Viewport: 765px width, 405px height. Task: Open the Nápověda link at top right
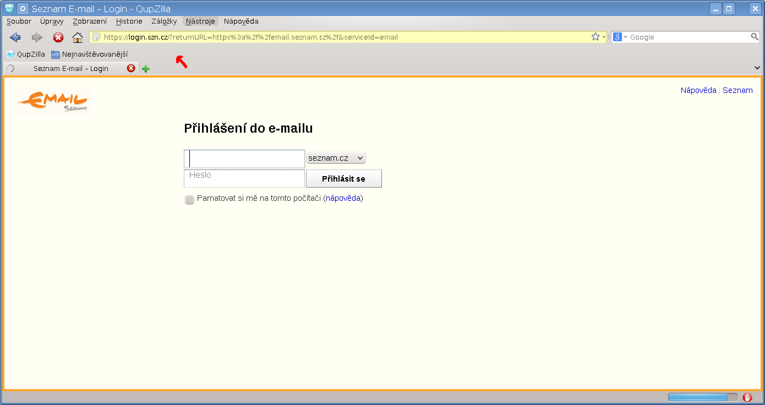[698, 90]
